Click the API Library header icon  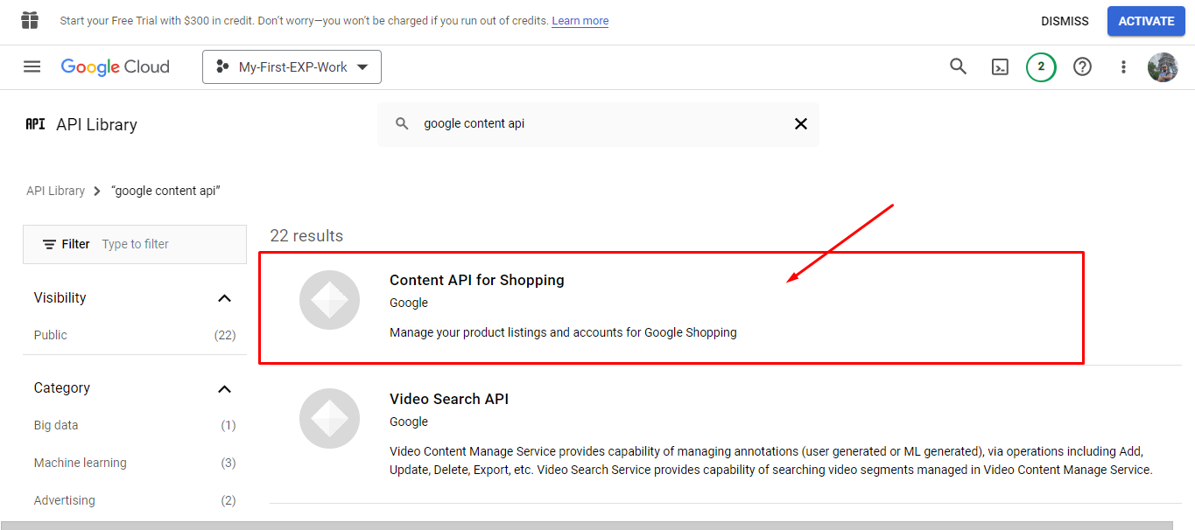pos(35,124)
